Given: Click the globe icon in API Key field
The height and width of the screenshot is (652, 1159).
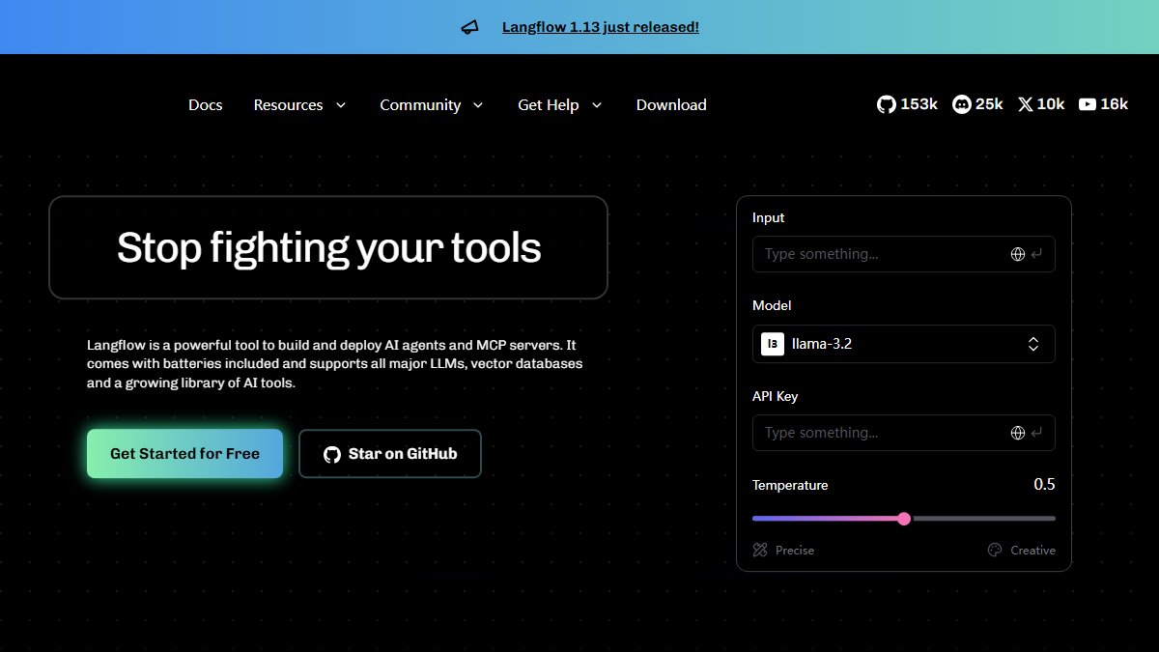Looking at the screenshot, I should [1017, 433].
